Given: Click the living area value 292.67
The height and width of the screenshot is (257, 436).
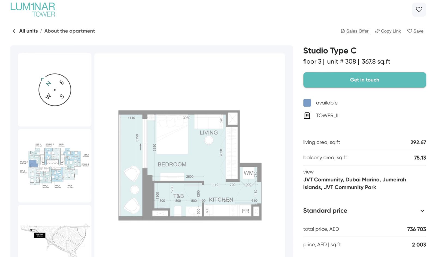Looking at the screenshot, I should coord(418,142).
